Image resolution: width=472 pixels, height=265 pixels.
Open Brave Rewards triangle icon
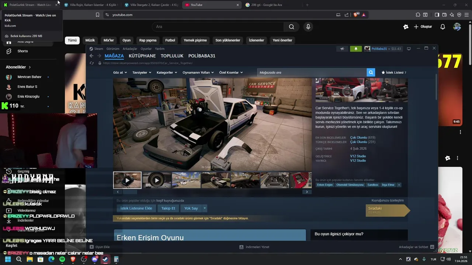(364, 15)
